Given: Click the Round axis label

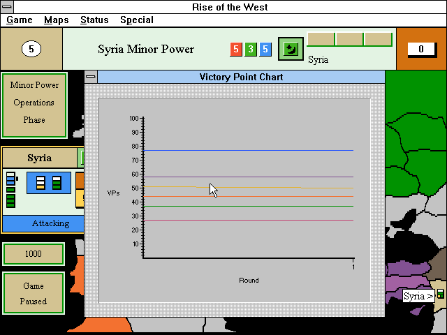Looking at the screenshot, I should (249, 281).
